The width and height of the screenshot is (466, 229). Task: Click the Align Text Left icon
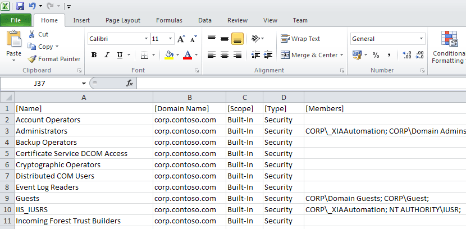(212, 55)
